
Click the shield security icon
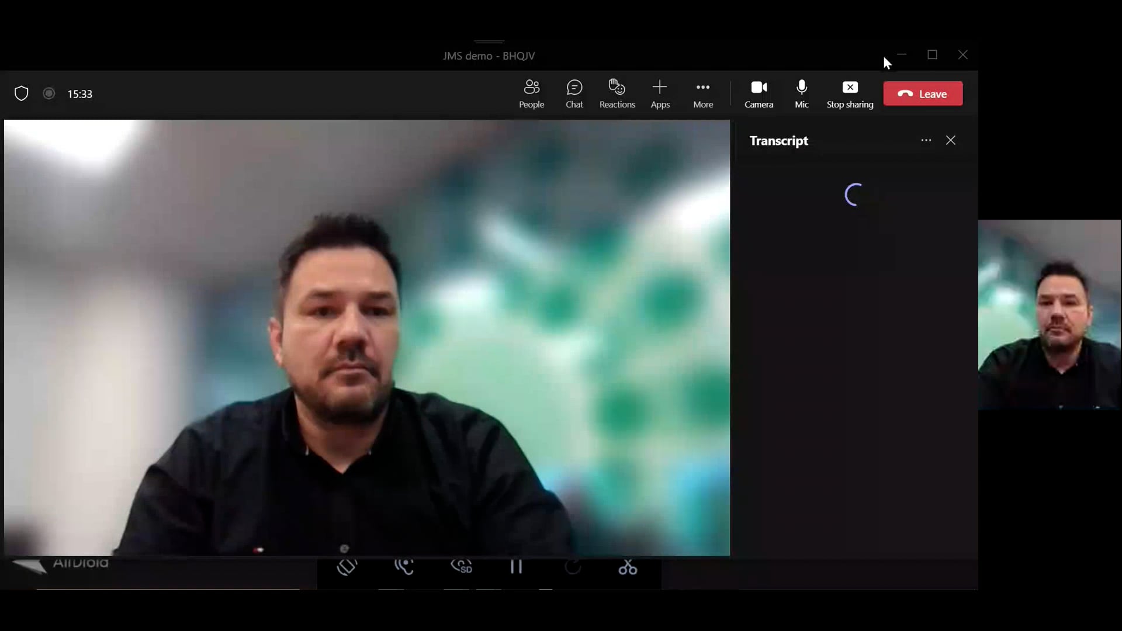click(x=21, y=93)
